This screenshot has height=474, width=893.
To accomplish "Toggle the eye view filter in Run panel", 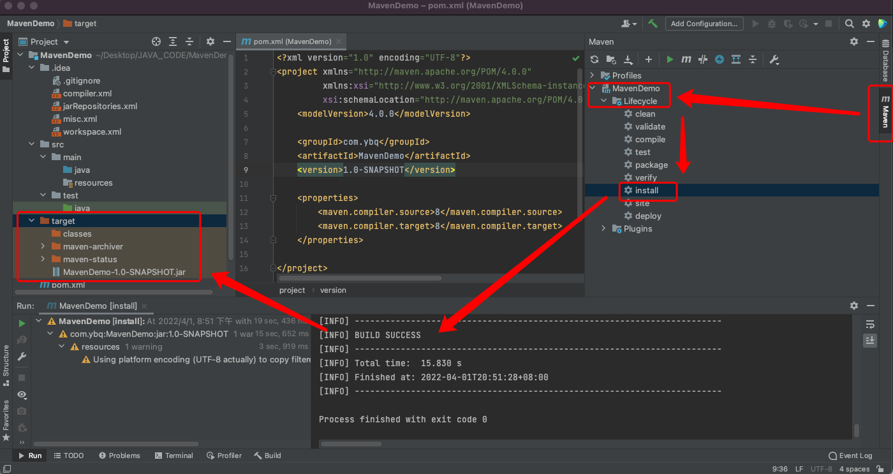I will click(22, 395).
